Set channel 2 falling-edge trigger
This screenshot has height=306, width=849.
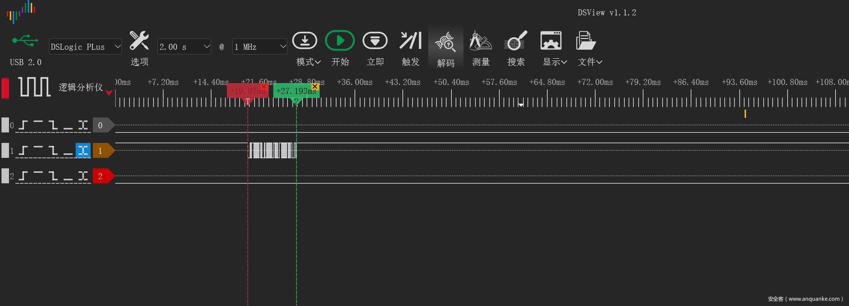point(53,176)
